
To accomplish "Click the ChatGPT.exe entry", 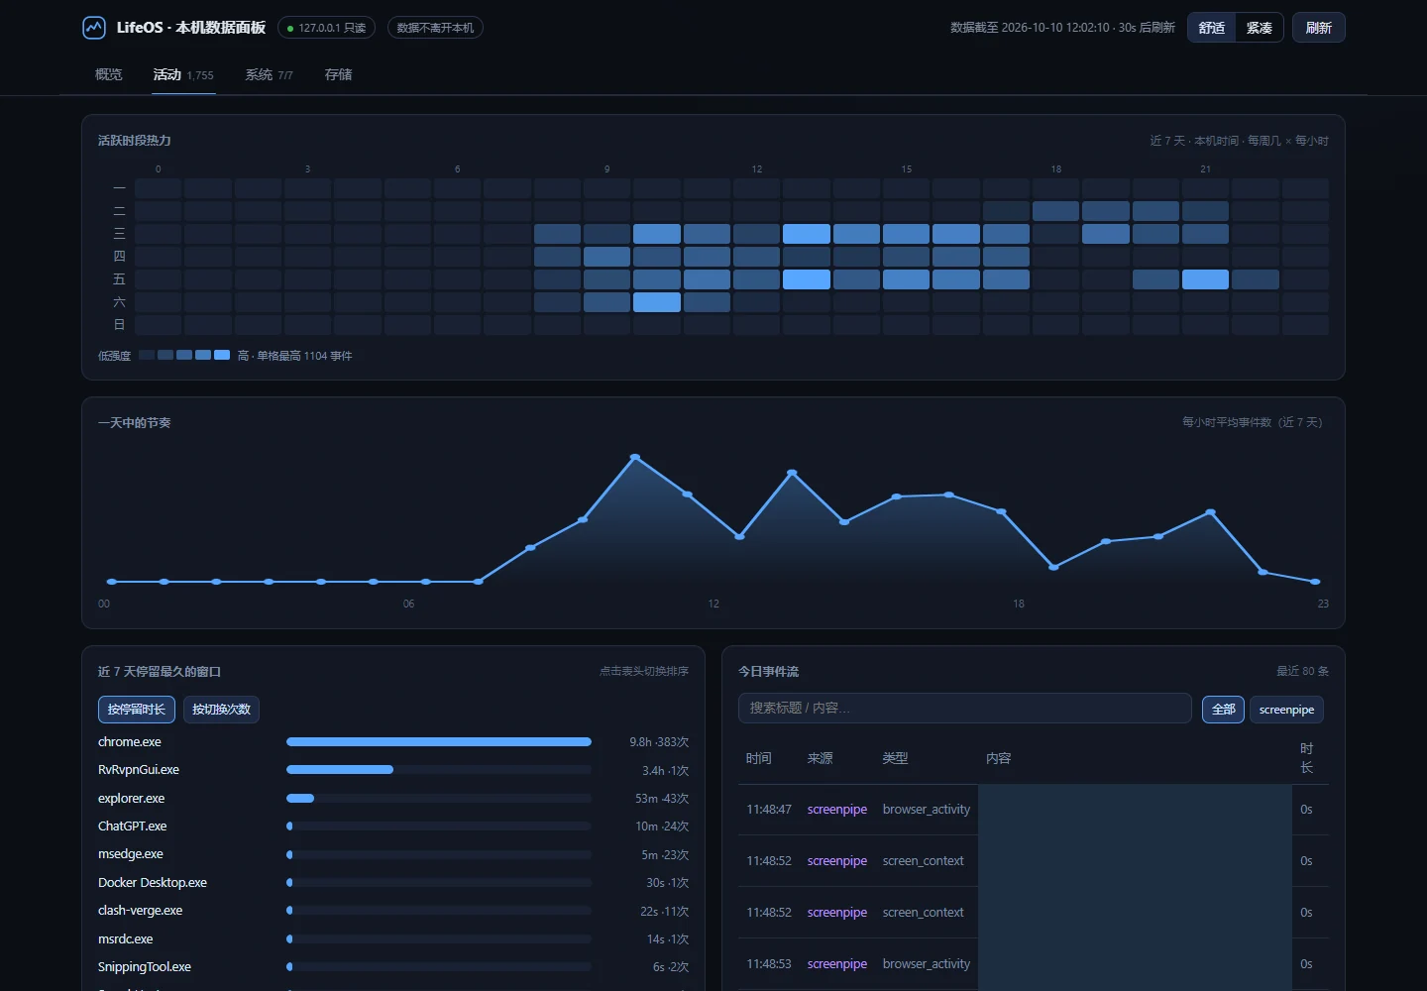I will [x=133, y=826].
